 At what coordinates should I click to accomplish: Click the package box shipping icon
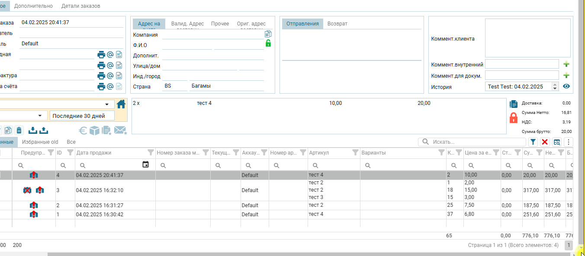click(94, 130)
